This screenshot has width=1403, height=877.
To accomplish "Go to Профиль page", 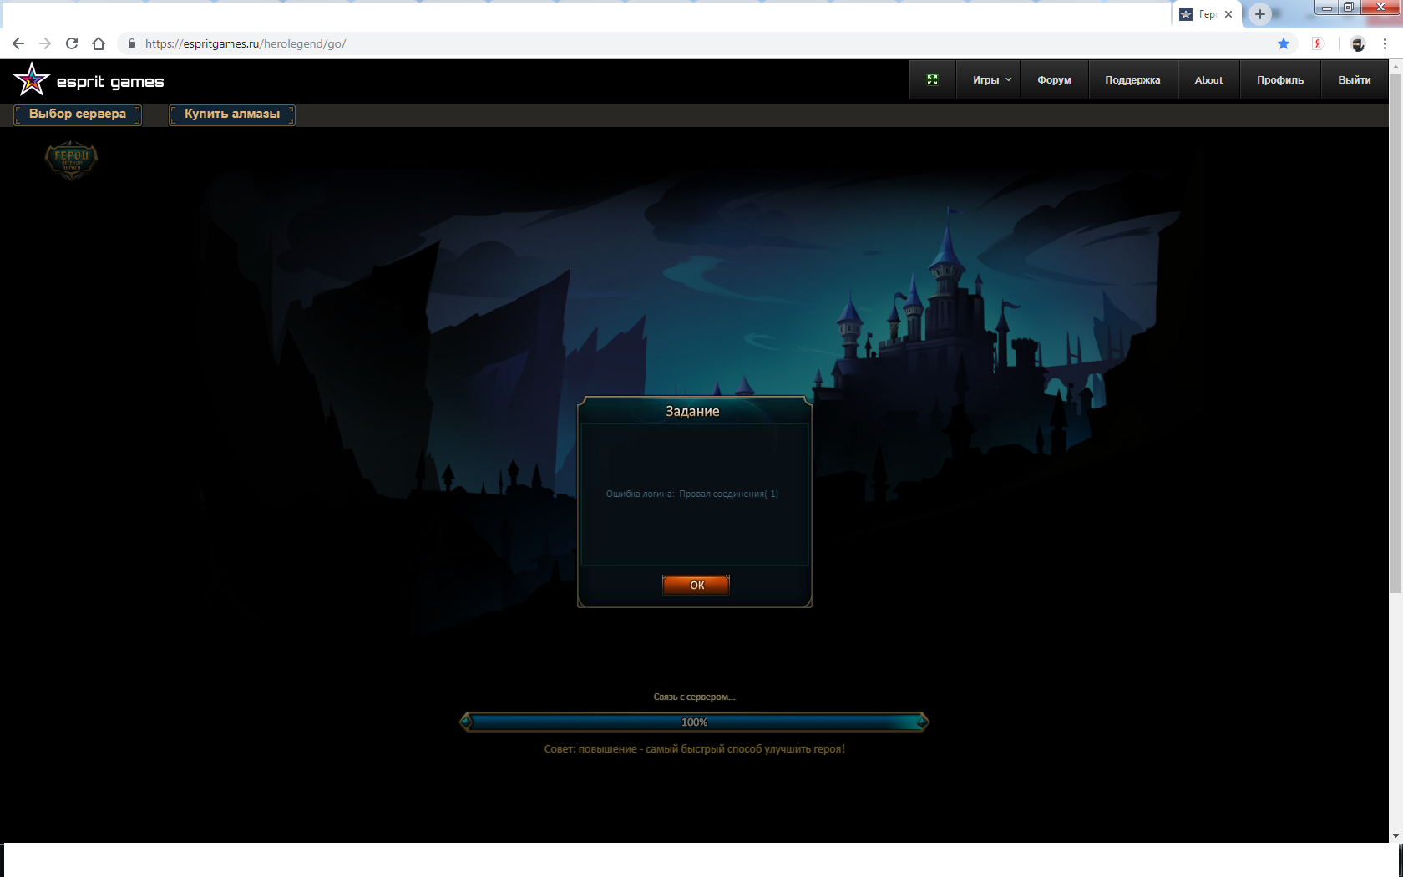I will pos(1279,80).
